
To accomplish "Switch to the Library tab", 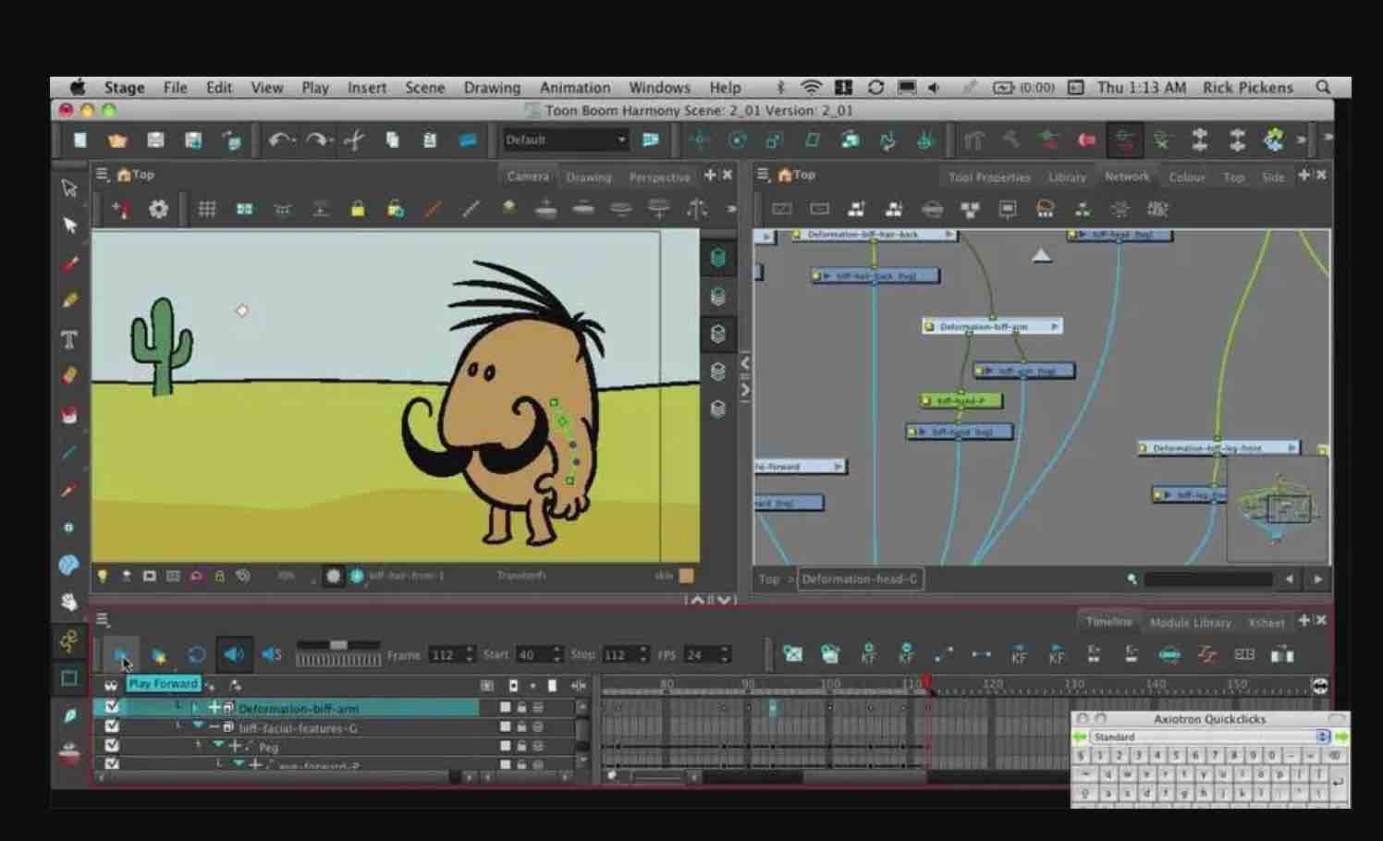I will click(x=1067, y=177).
